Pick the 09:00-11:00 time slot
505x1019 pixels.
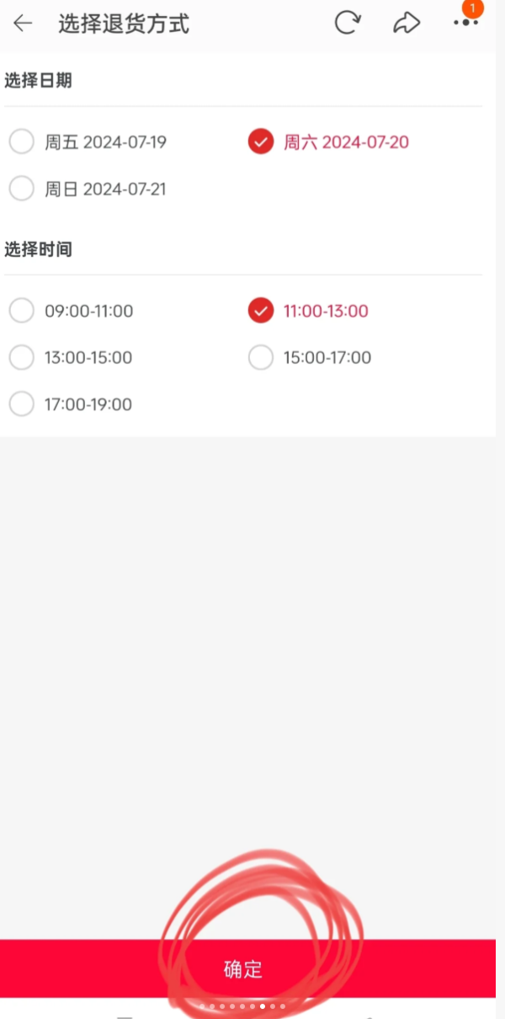(x=22, y=311)
